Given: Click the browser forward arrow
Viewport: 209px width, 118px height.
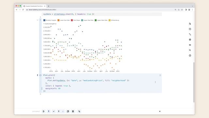Looking at the screenshot, I should (20, 10).
